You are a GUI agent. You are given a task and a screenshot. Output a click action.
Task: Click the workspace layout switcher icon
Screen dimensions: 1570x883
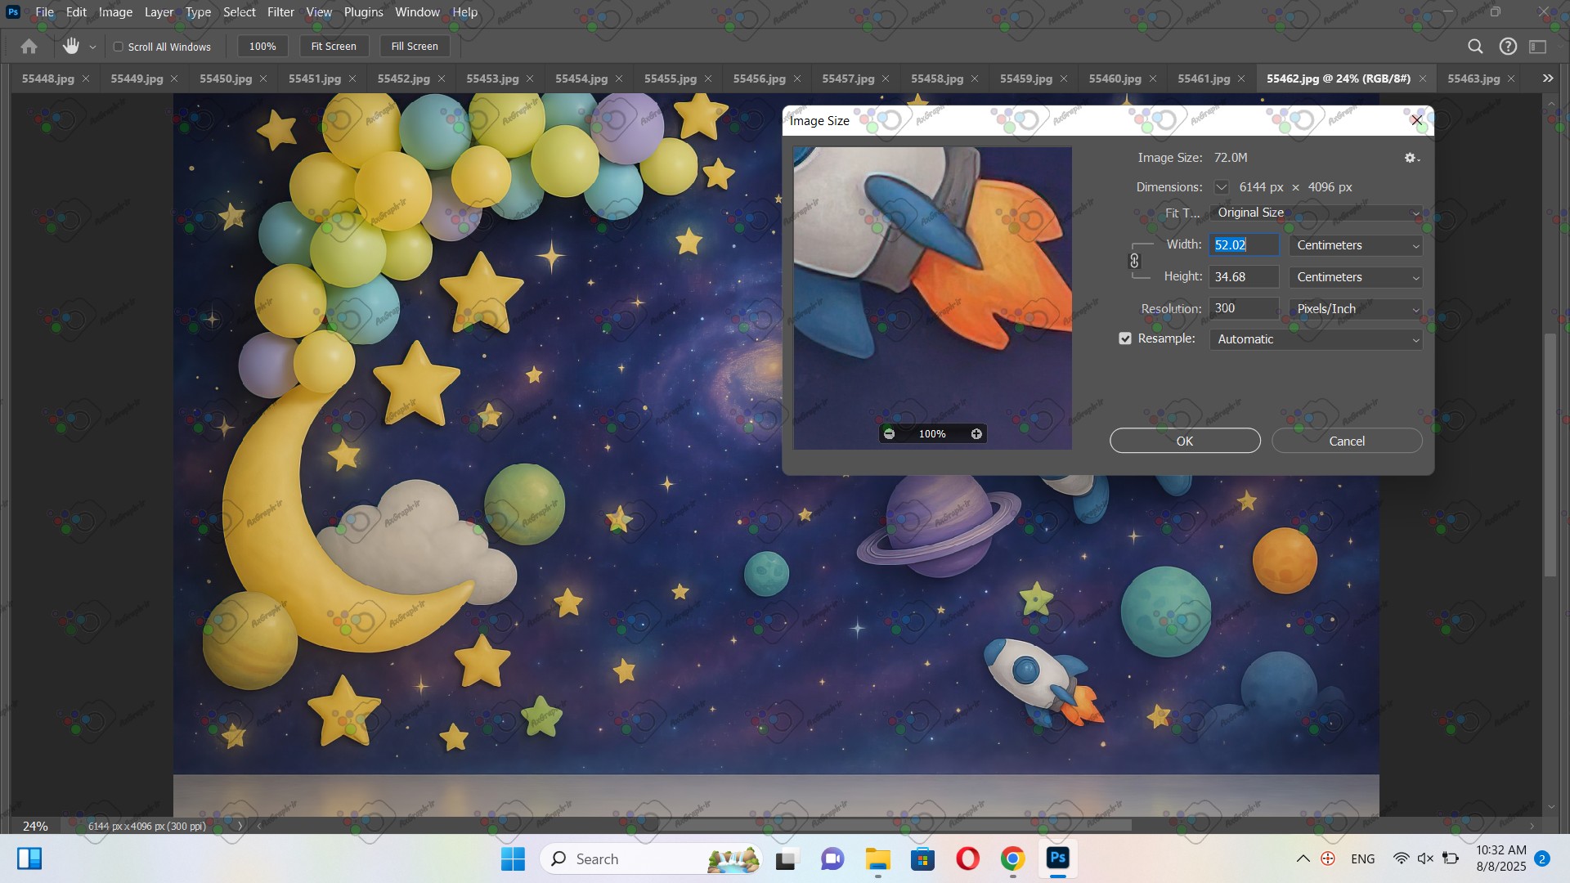[x=1538, y=47]
